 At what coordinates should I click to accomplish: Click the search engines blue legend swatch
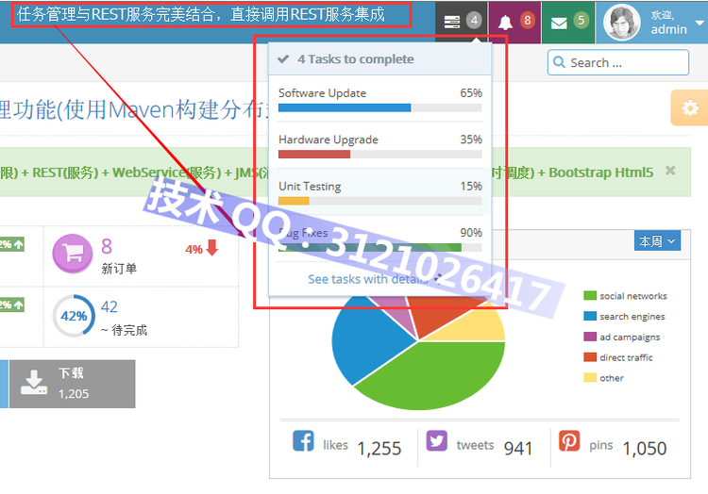click(590, 316)
